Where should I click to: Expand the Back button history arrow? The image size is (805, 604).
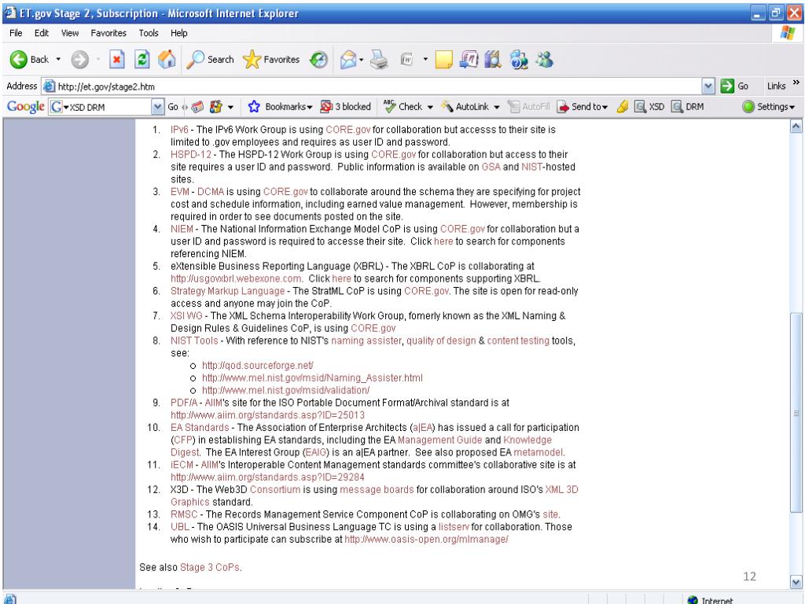(x=58, y=60)
